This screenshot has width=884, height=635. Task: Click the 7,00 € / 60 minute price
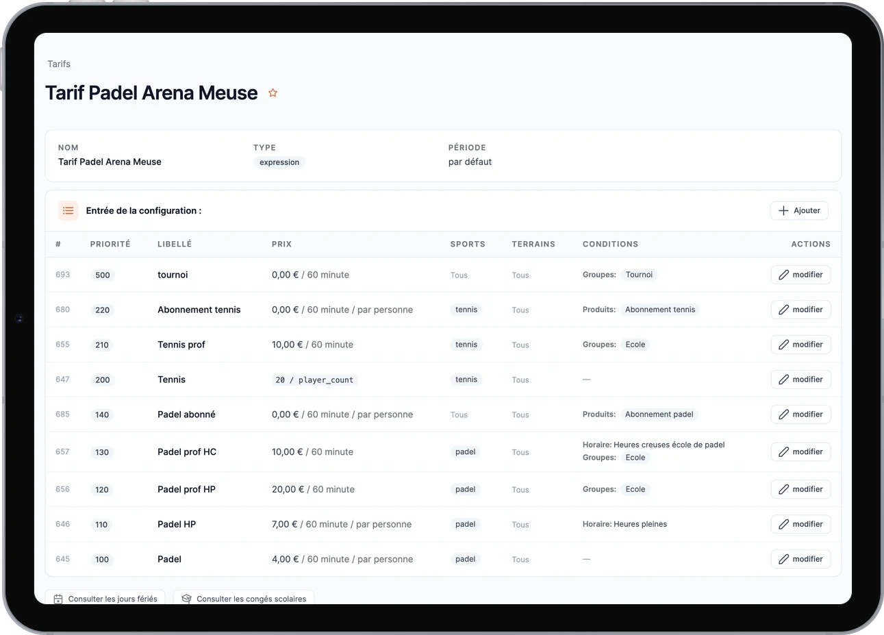342,524
